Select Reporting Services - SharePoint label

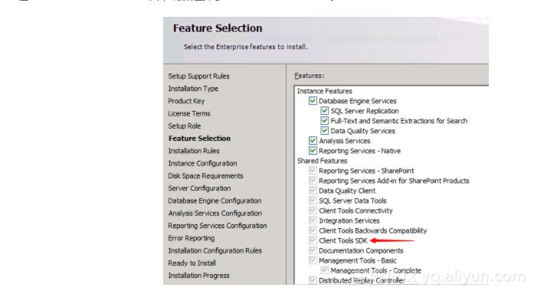(x=366, y=171)
